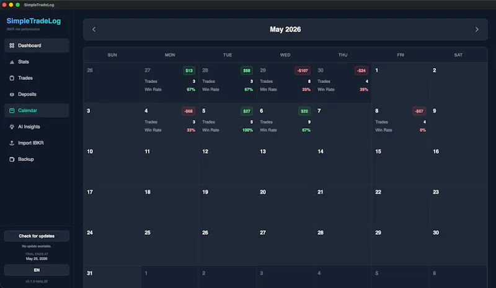Click the Trades count 9 on May 6
This screenshot has width=496, height=288.
[309, 122]
